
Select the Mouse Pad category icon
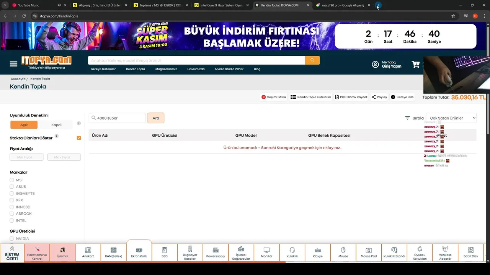[369, 253]
